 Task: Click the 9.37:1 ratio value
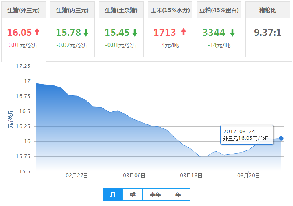268,33
